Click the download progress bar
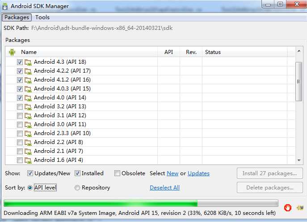Viewport: 307px width, 222px height. pyautogui.click(x=141, y=203)
